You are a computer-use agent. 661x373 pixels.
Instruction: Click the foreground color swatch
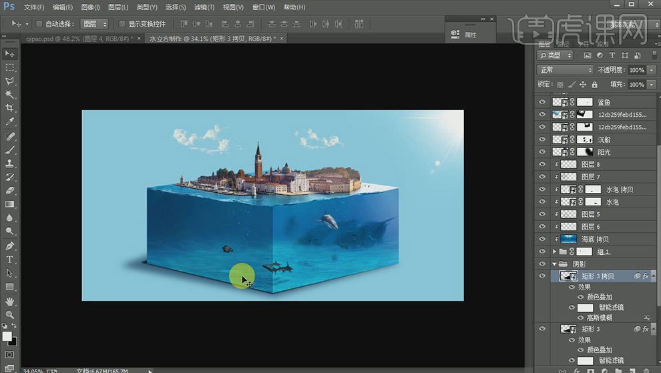tap(7, 336)
